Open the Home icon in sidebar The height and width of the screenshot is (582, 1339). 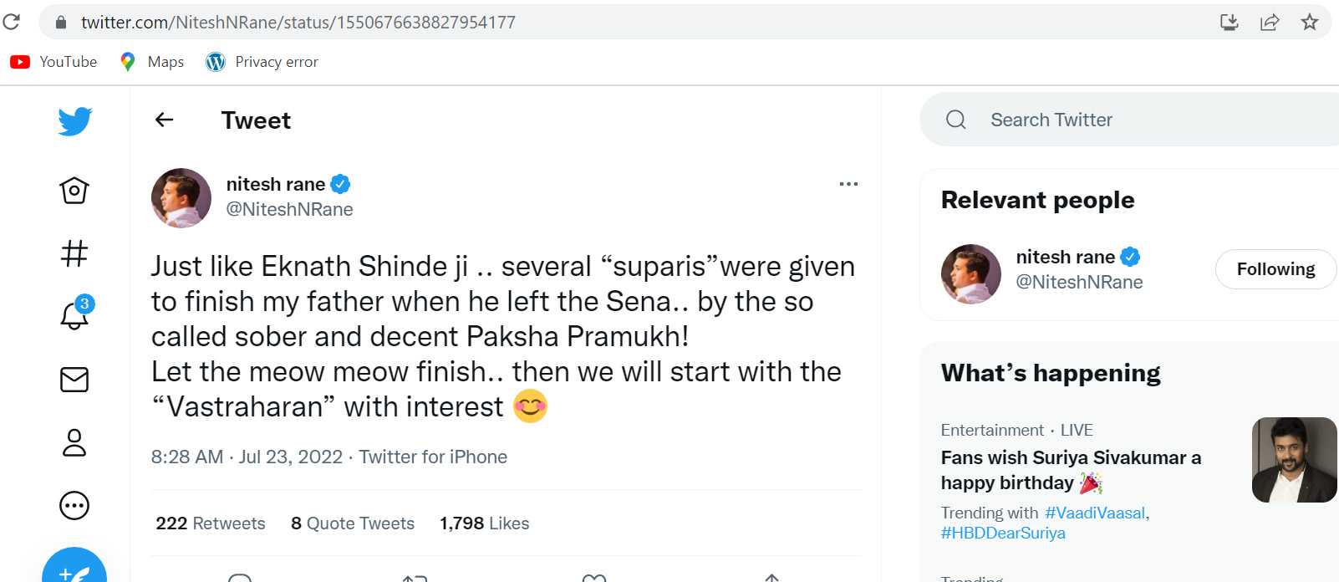[74, 191]
